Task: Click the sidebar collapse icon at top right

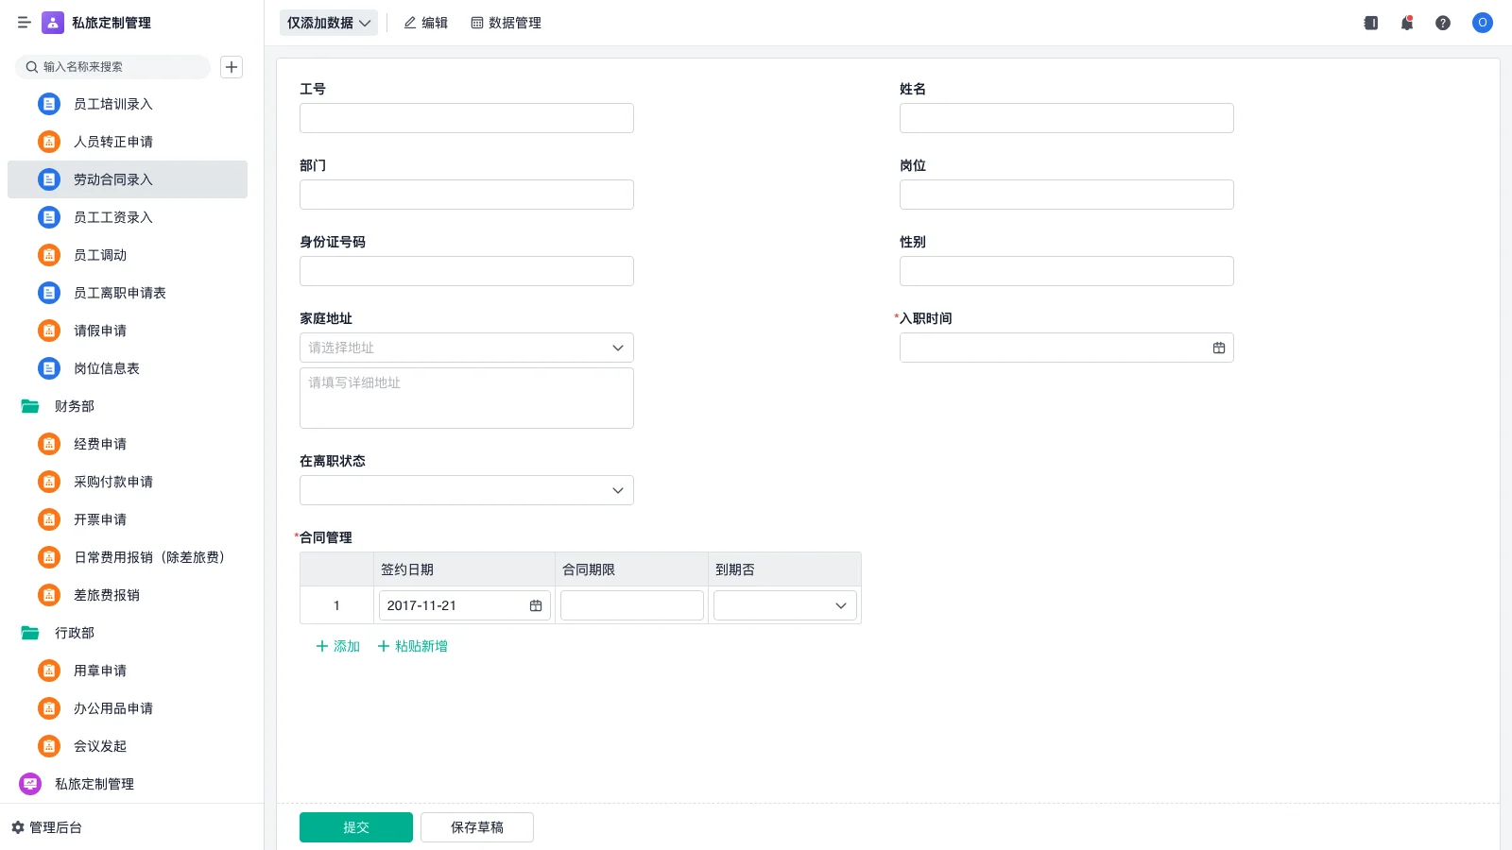Action: (1369, 23)
